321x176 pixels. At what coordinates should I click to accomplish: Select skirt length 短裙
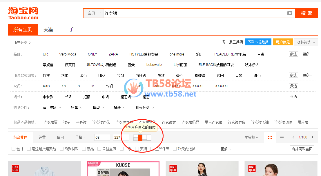pos(87,97)
